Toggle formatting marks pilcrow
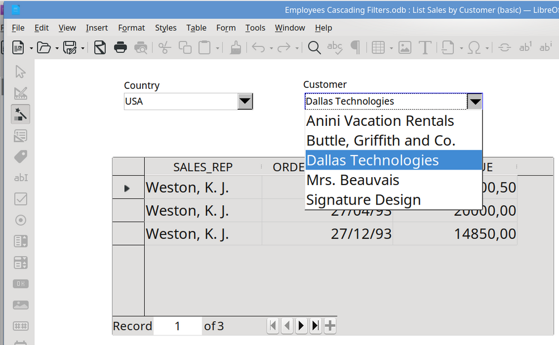The image size is (559, 345). click(x=355, y=48)
